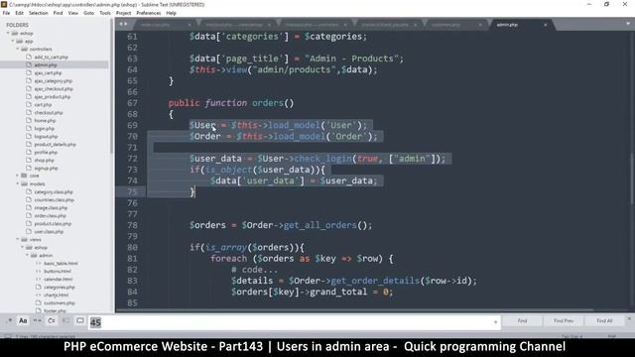This screenshot has height=357, width=635.
Task: Open ajax_product.php file
Action: (x=53, y=97)
